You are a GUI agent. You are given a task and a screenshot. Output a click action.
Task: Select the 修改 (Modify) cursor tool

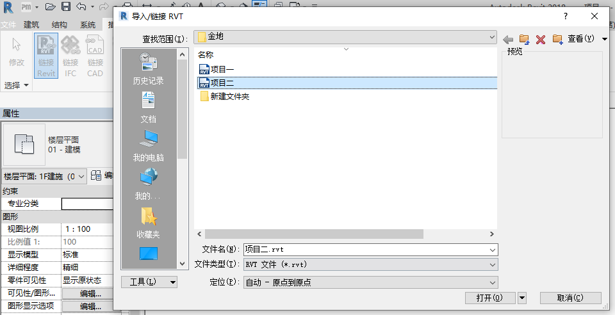(x=17, y=52)
